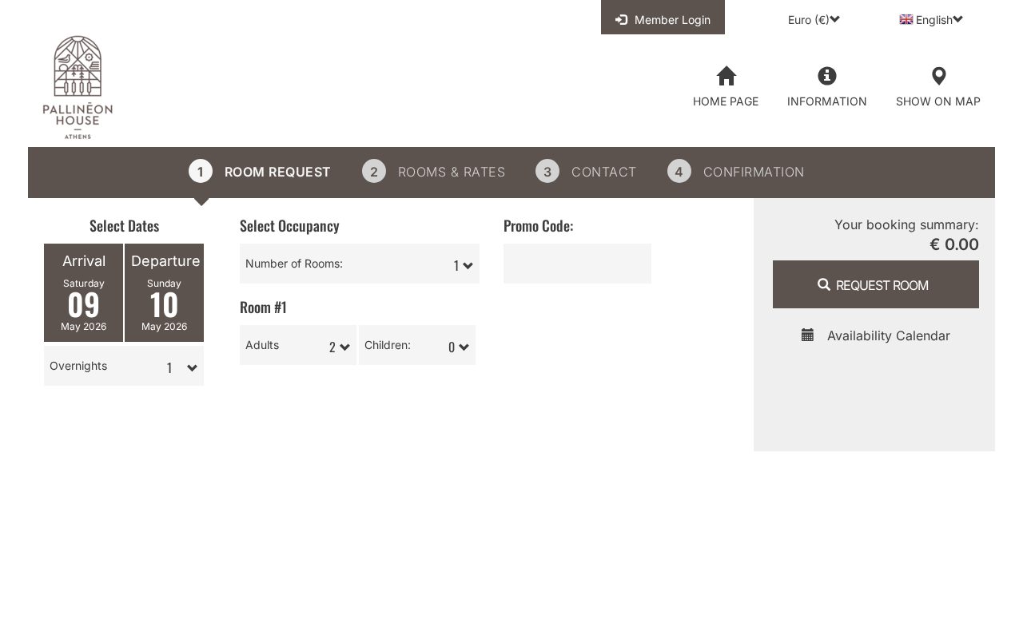
Task: Click the Home Page house icon
Action: pos(726,76)
